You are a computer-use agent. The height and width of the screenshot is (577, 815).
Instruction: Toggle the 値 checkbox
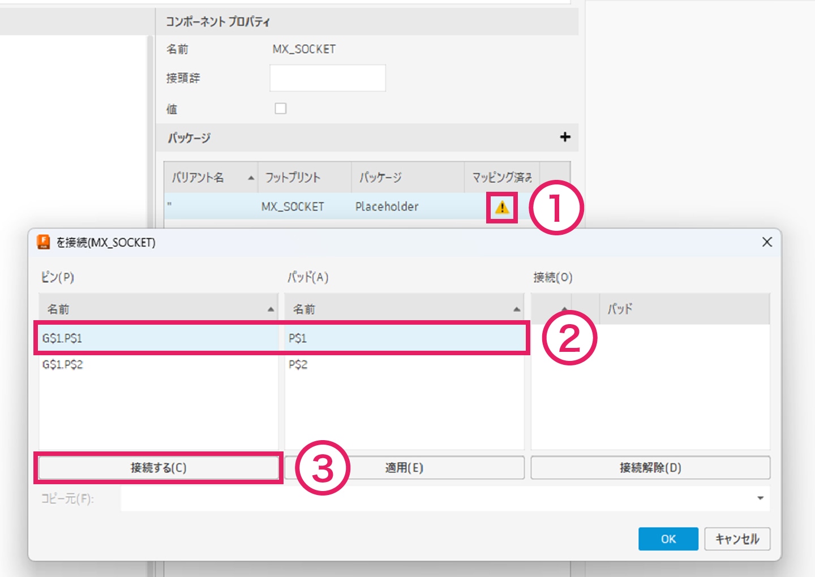(x=281, y=109)
